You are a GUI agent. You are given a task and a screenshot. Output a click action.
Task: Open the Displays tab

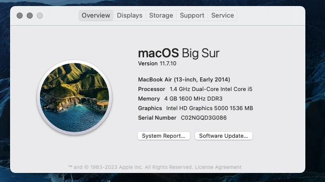[x=129, y=16]
